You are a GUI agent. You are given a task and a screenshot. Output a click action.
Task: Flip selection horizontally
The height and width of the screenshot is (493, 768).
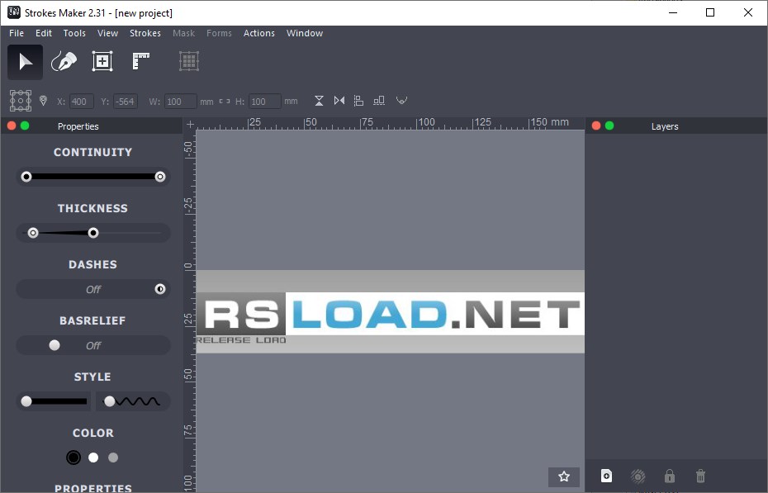pyautogui.click(x=339, y=101)
